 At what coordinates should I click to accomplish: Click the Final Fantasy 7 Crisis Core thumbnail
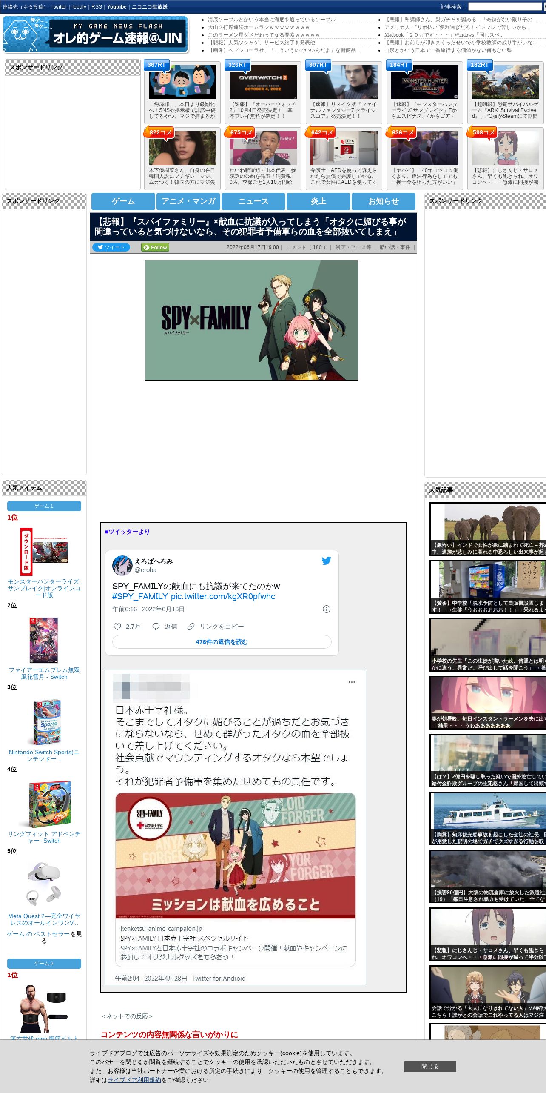pyautogui.click(x=344, y=82)
